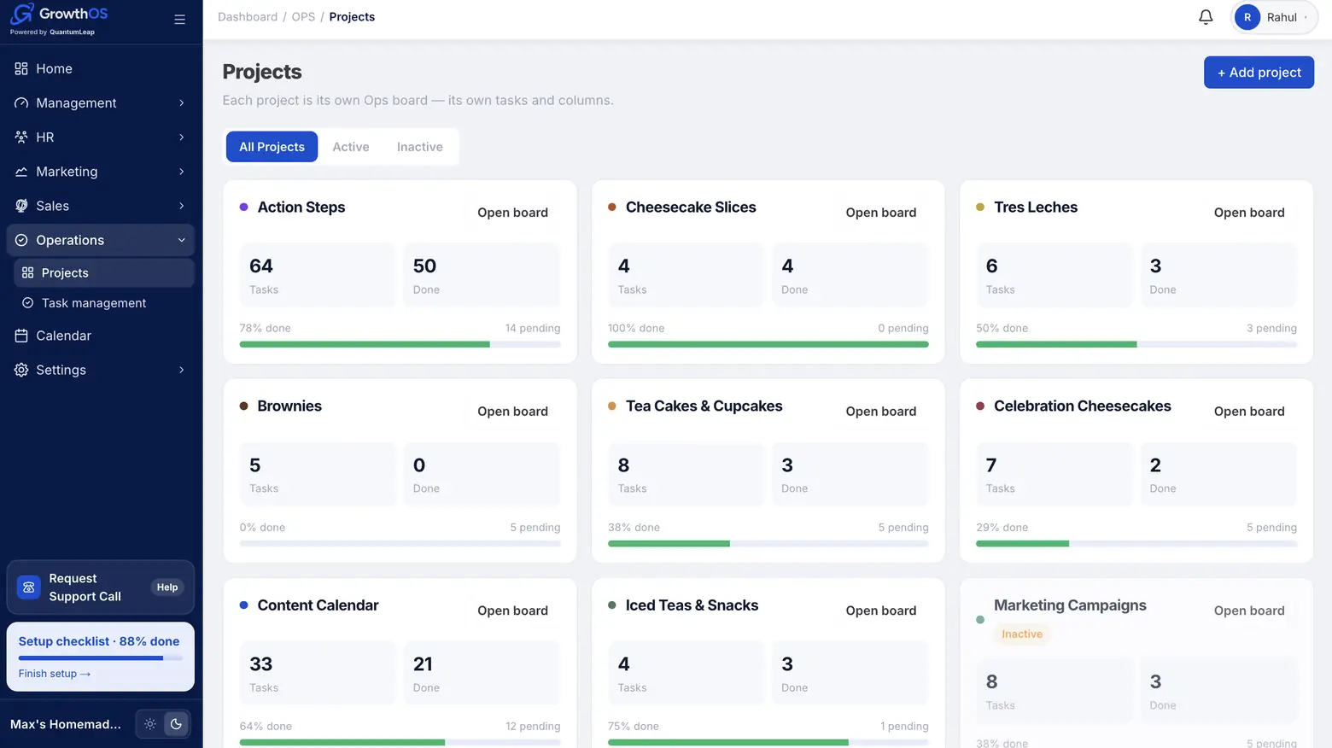Click the Content Calendar project title
1332x748 pixels.
tap(318, 605)
